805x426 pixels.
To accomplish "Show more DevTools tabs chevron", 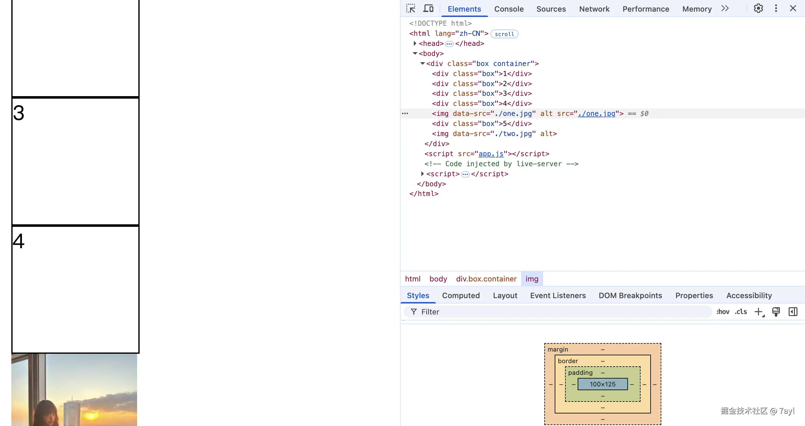I will coord(725,8).
